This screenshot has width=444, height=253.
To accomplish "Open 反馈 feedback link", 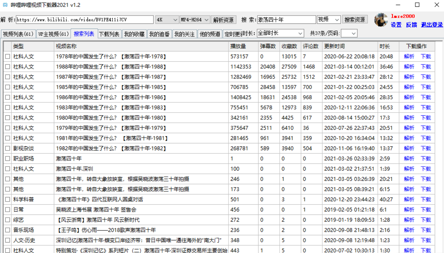I will tap(411, 25).
